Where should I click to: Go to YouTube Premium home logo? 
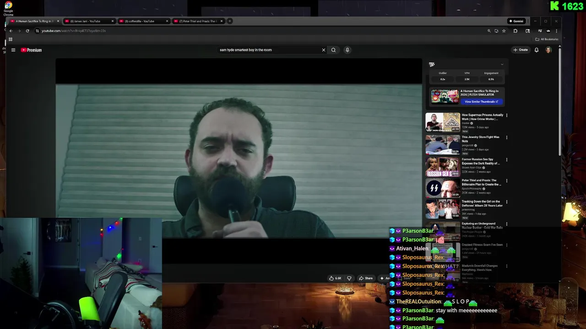coord(31,50)
